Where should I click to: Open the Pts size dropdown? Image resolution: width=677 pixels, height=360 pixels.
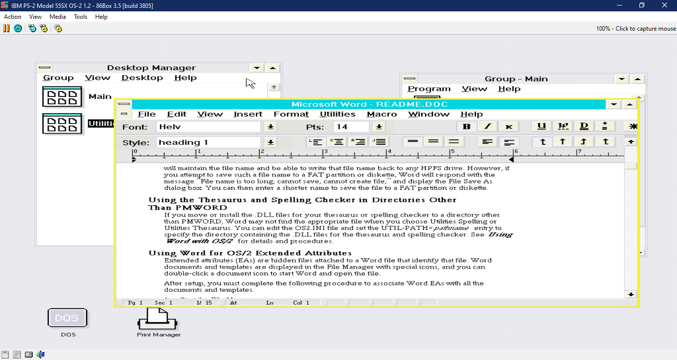378,126
